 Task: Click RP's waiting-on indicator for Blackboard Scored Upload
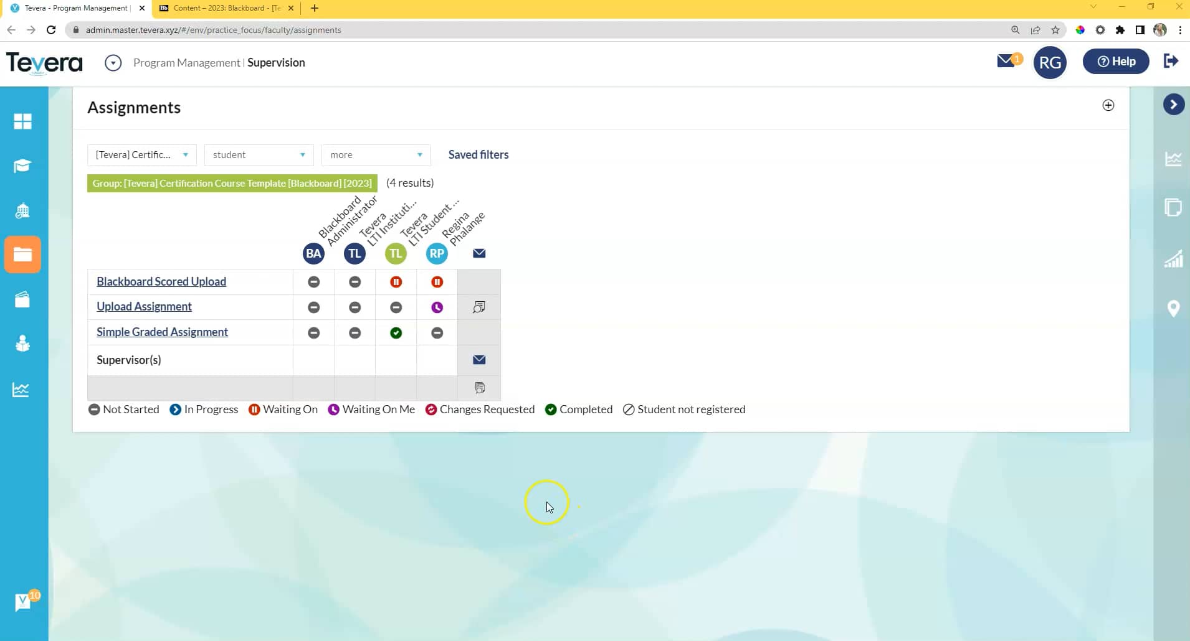437,282
